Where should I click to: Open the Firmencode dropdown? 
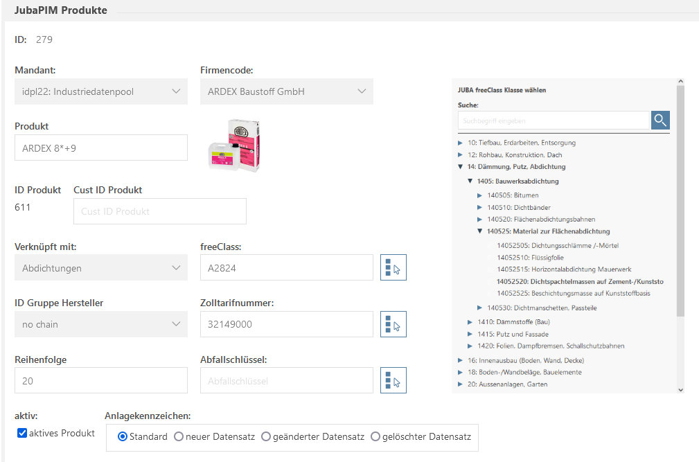click(287, 91)
